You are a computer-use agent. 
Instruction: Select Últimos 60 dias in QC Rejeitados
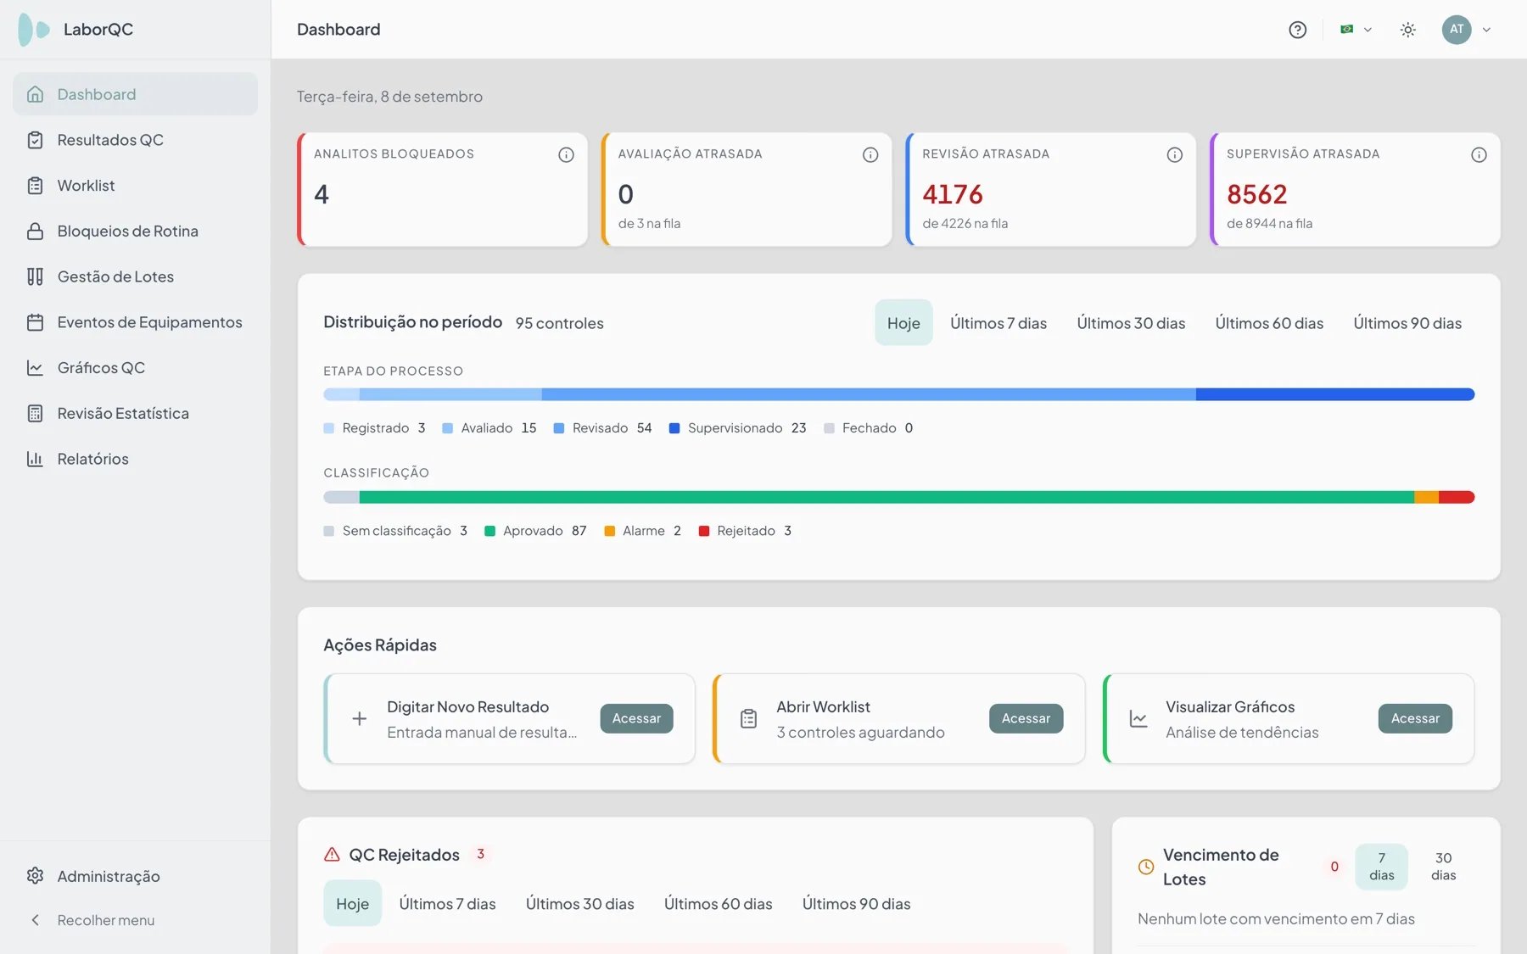[x=719, y=904]
